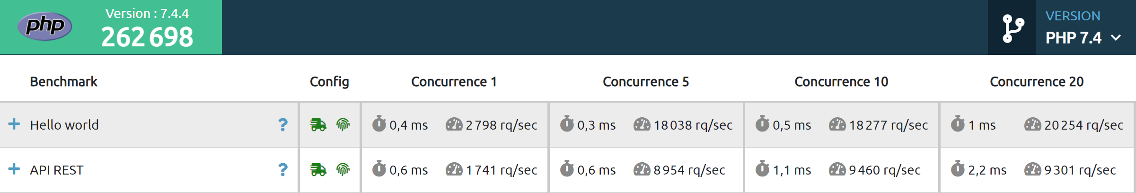
Task: Select the Benchmark column header
Action: pos(64,82)
